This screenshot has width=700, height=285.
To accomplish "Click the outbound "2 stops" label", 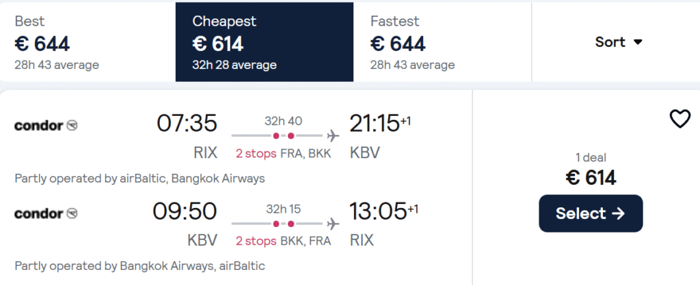I will (256, 153).
